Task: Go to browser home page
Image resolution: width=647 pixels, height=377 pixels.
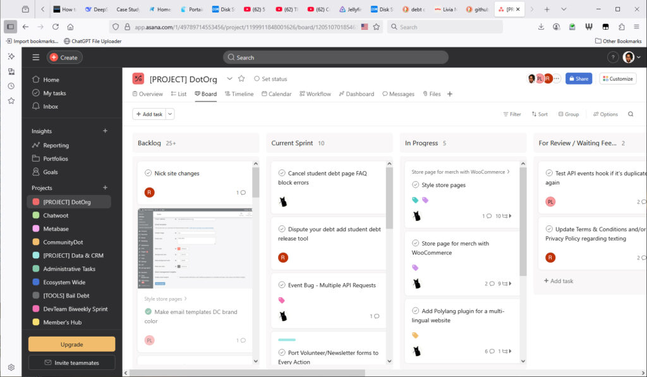Action: (71, 27)
